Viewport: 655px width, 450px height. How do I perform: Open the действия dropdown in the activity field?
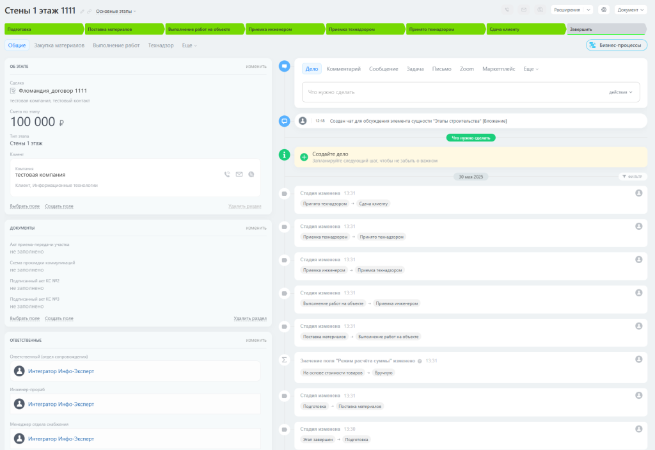point(620,92)
